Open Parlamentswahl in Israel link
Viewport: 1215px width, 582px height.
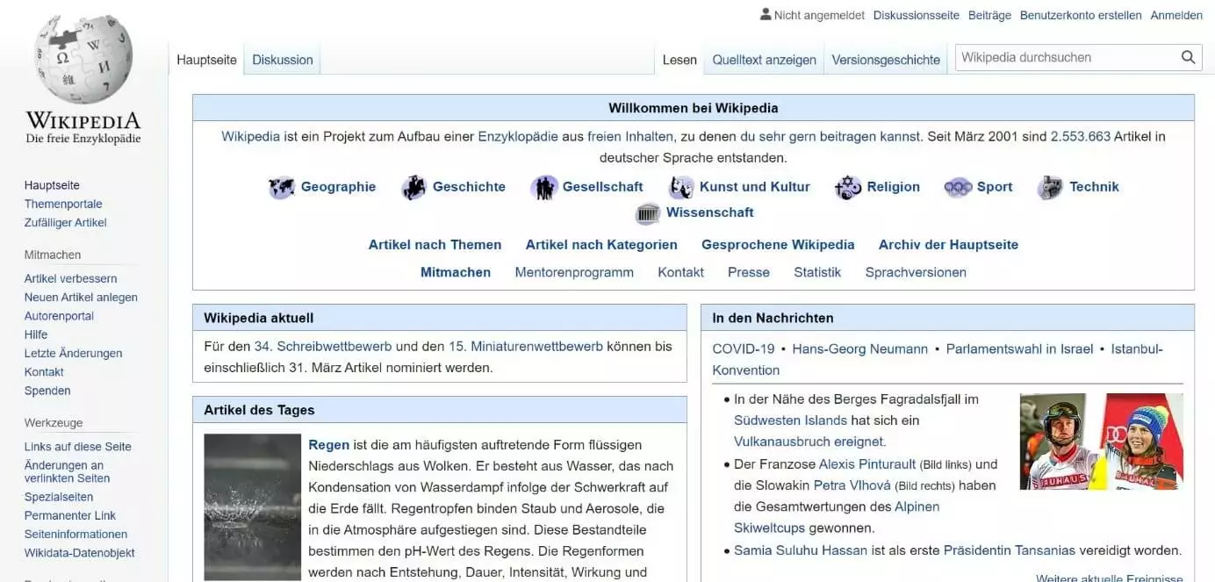[x=1019, y=349]
